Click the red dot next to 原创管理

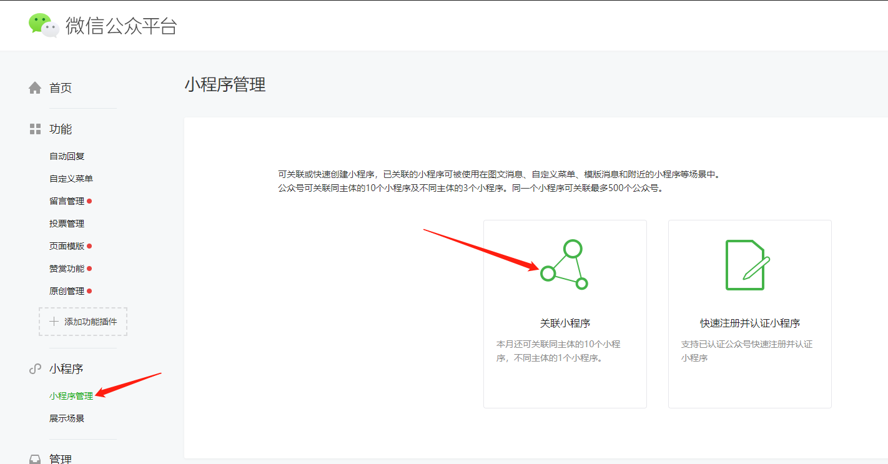click(90, 291)
